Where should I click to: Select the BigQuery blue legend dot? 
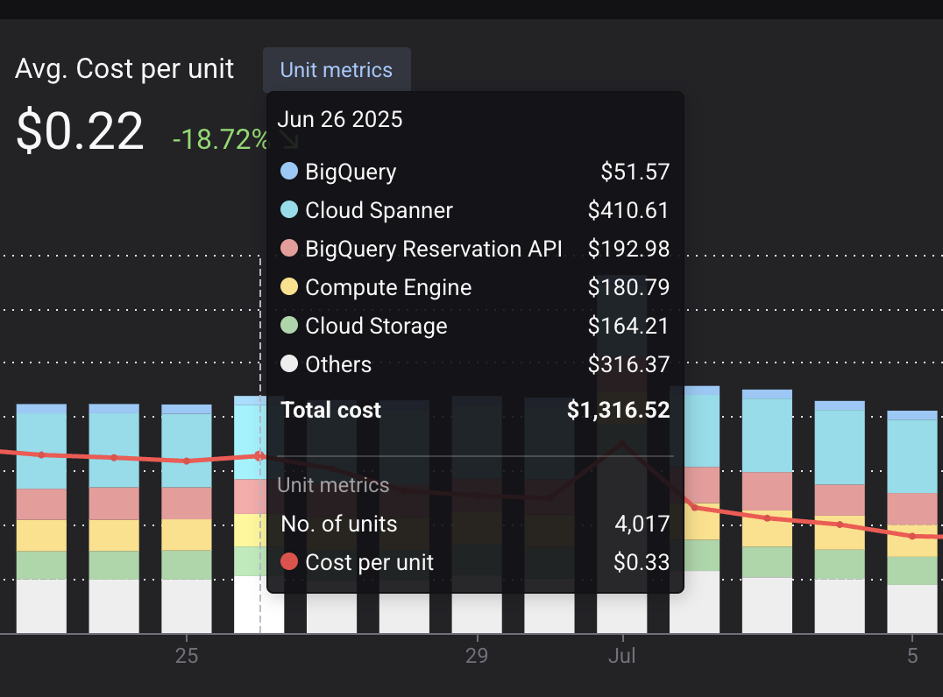coord(289,172)
